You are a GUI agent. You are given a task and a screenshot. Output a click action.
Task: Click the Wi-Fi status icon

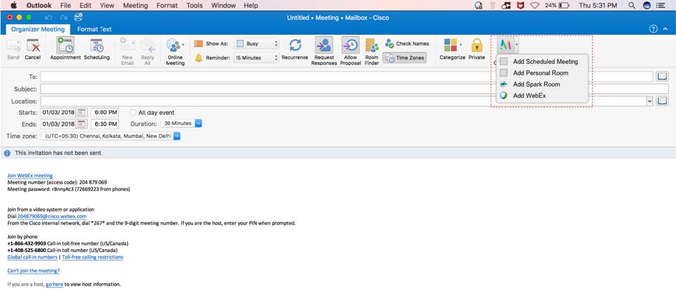pyautogui.click(x=535, y=6)
